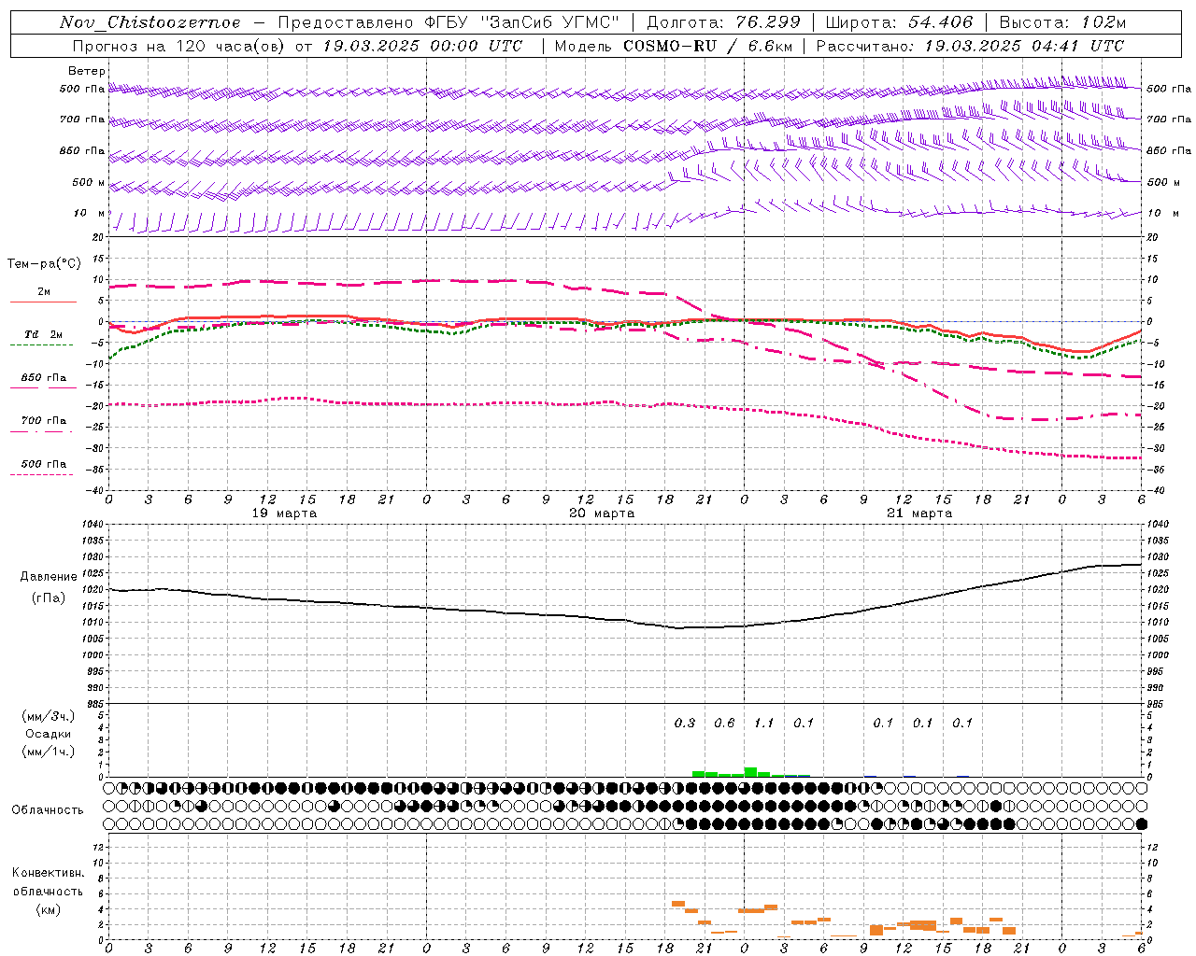
Task: Click the Осадки panel label
Action: tap(49, 734)
